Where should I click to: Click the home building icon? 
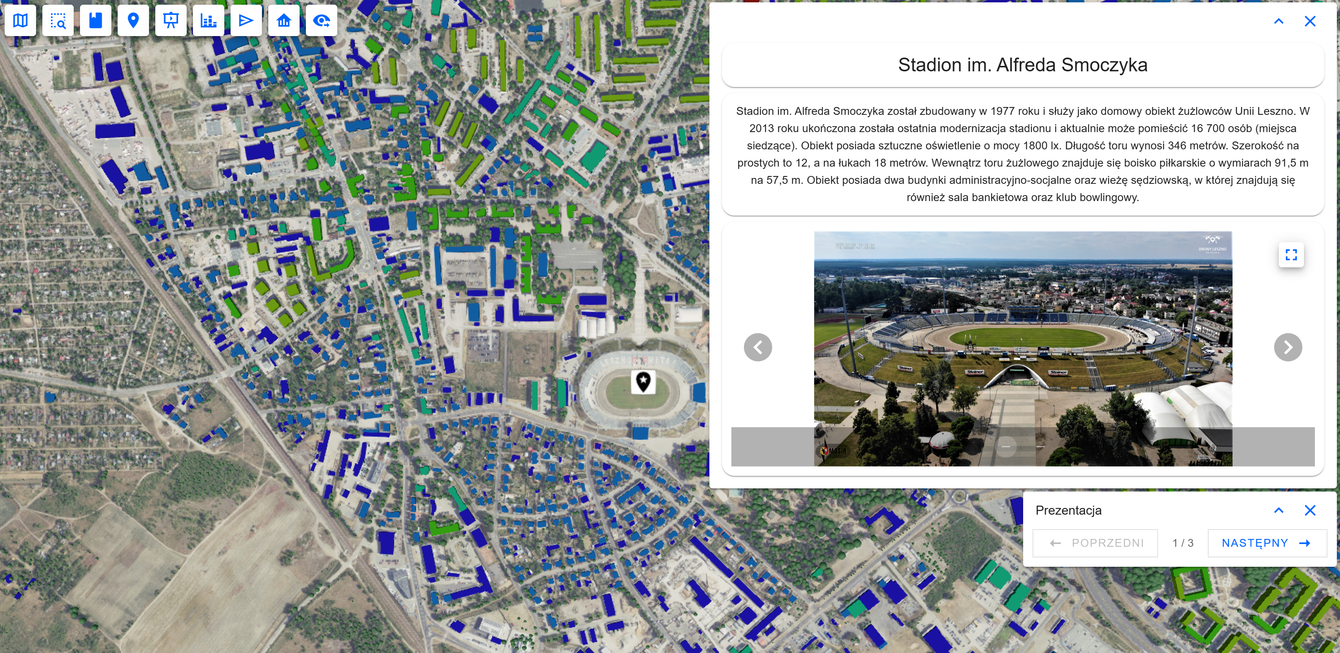[x=284, y=21]
